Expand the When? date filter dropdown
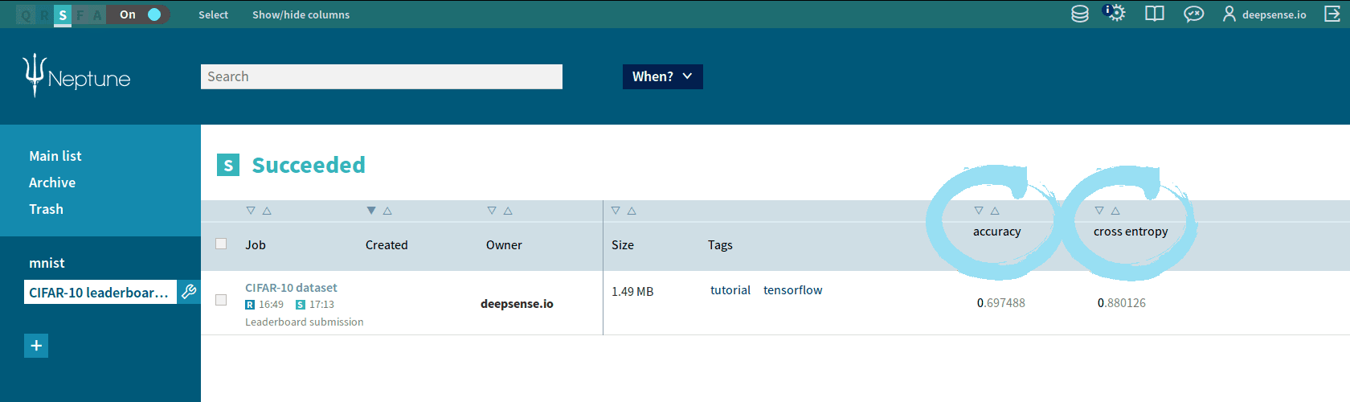The height and width of the screenshot is (402, 1350). (x=662, y=76)
